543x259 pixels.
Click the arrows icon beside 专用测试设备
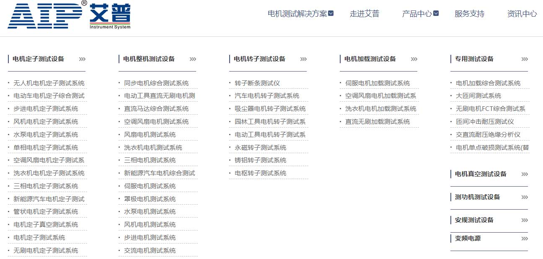coord(524,59)
